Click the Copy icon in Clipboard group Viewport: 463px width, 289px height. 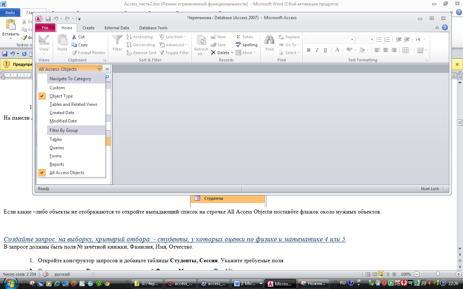74,45
